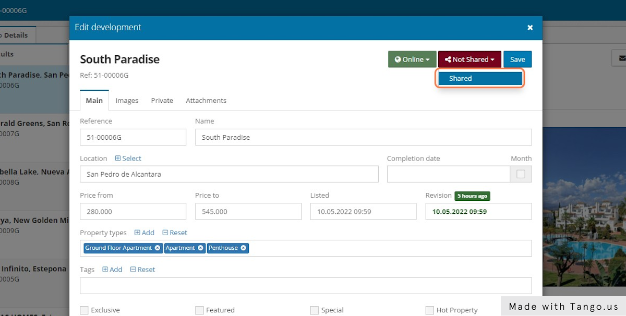Check the Featured option
The image size is (626, 316).
[x=199, y=310]
